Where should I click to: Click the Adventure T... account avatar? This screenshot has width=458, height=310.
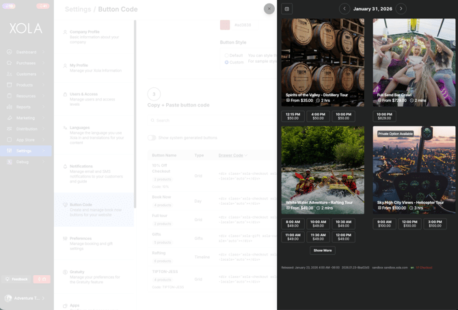[x=8, y=298]
